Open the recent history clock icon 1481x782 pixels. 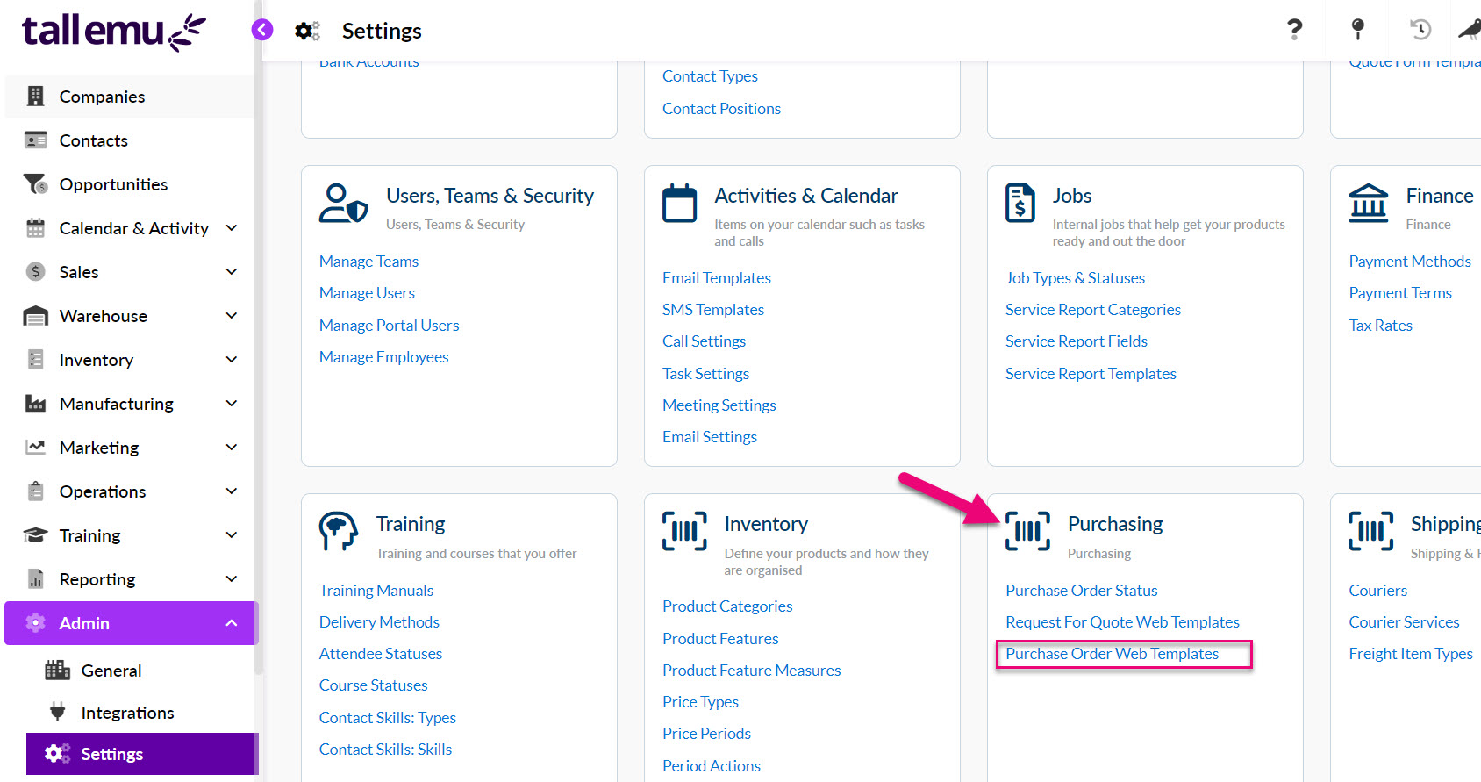[1420, 30]
